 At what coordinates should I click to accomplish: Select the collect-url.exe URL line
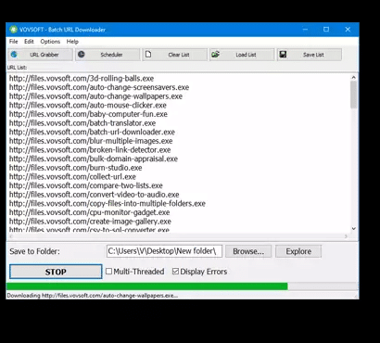click(x=72, y=177)
